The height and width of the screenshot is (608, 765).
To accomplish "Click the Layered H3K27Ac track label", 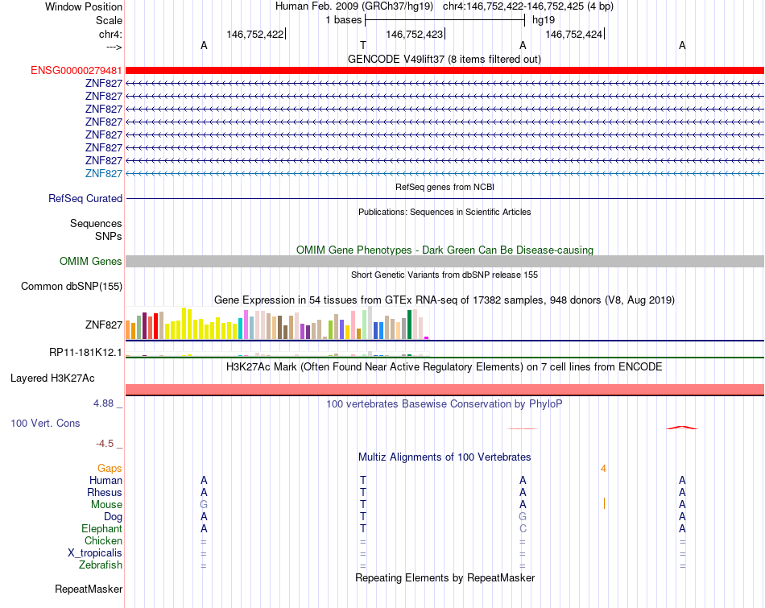I will (52, 378).
